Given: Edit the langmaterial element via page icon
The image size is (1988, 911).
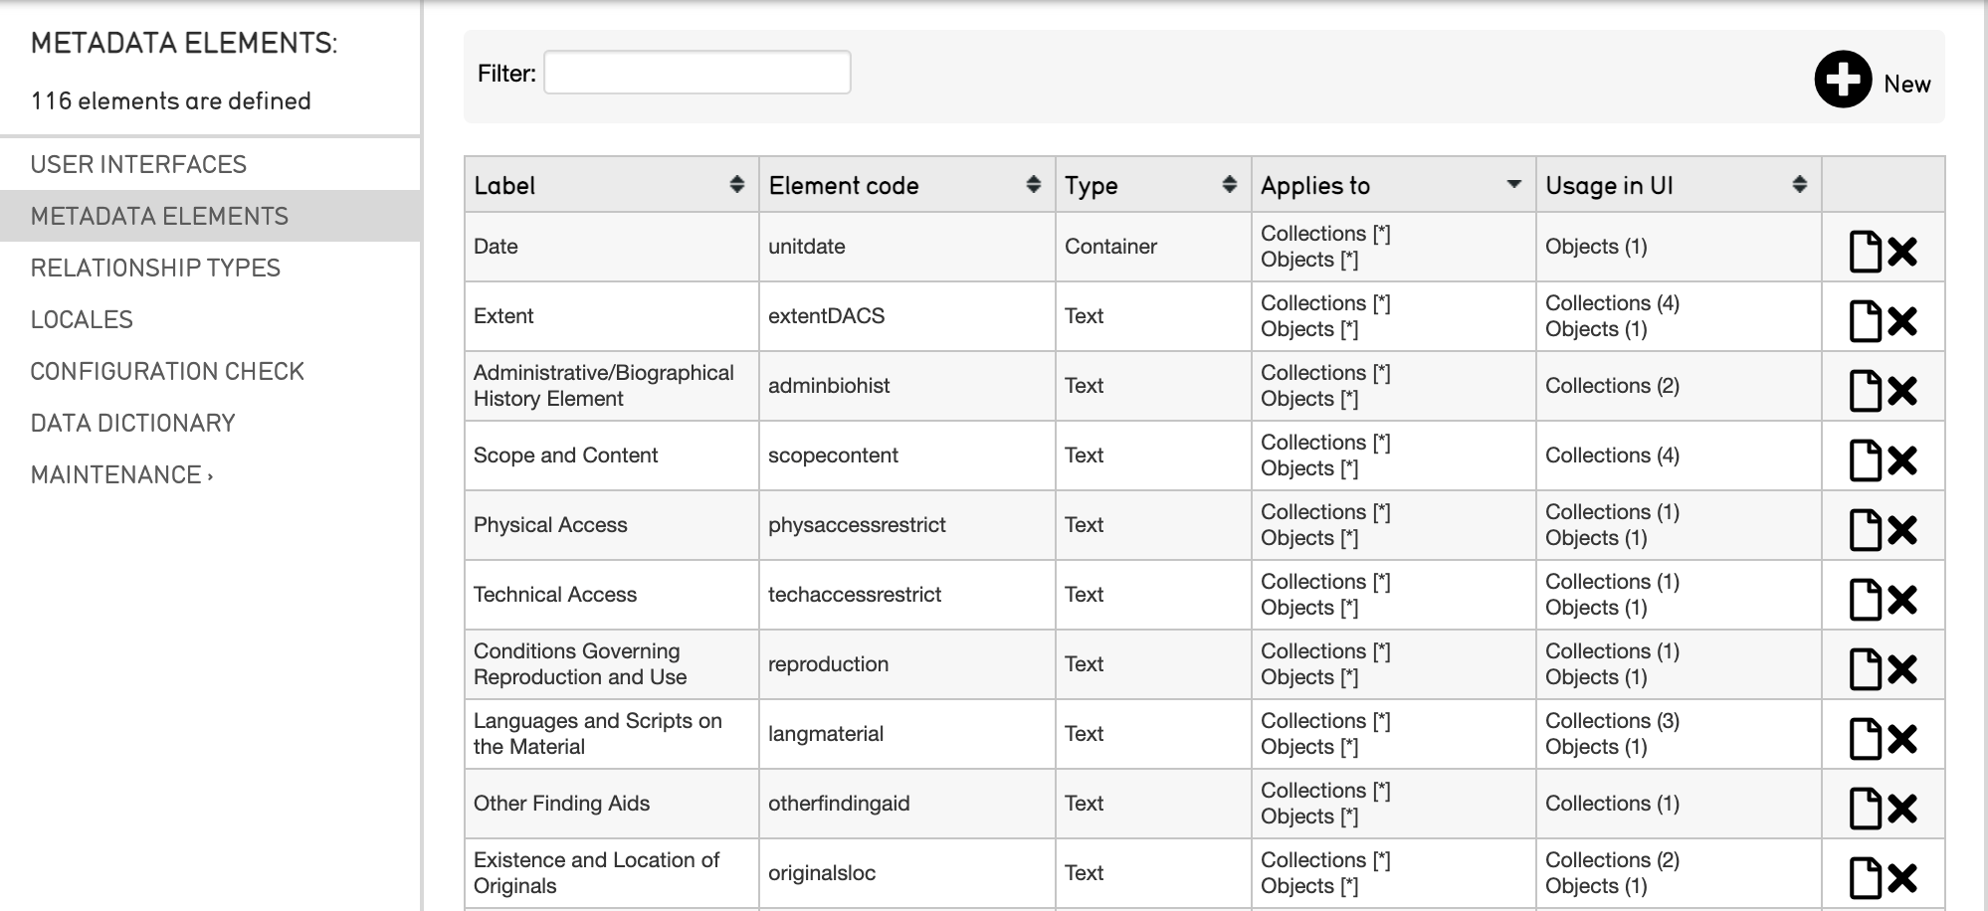Looking at the screenshot, I should tap(1865, 739).
